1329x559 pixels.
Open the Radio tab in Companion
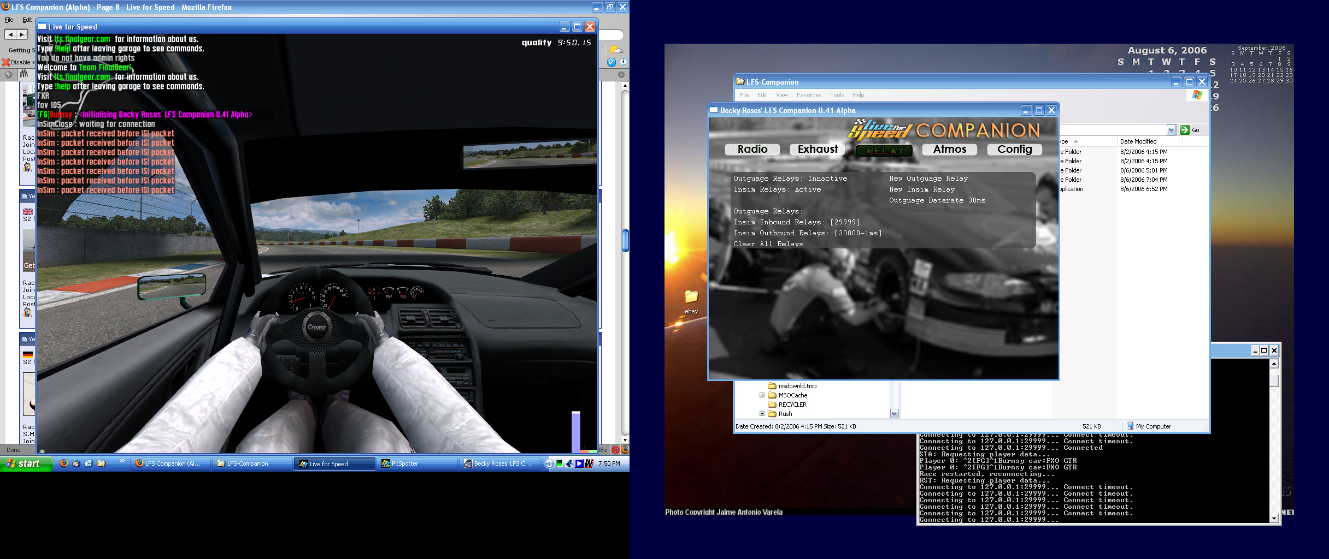click(x=752, y=150)
